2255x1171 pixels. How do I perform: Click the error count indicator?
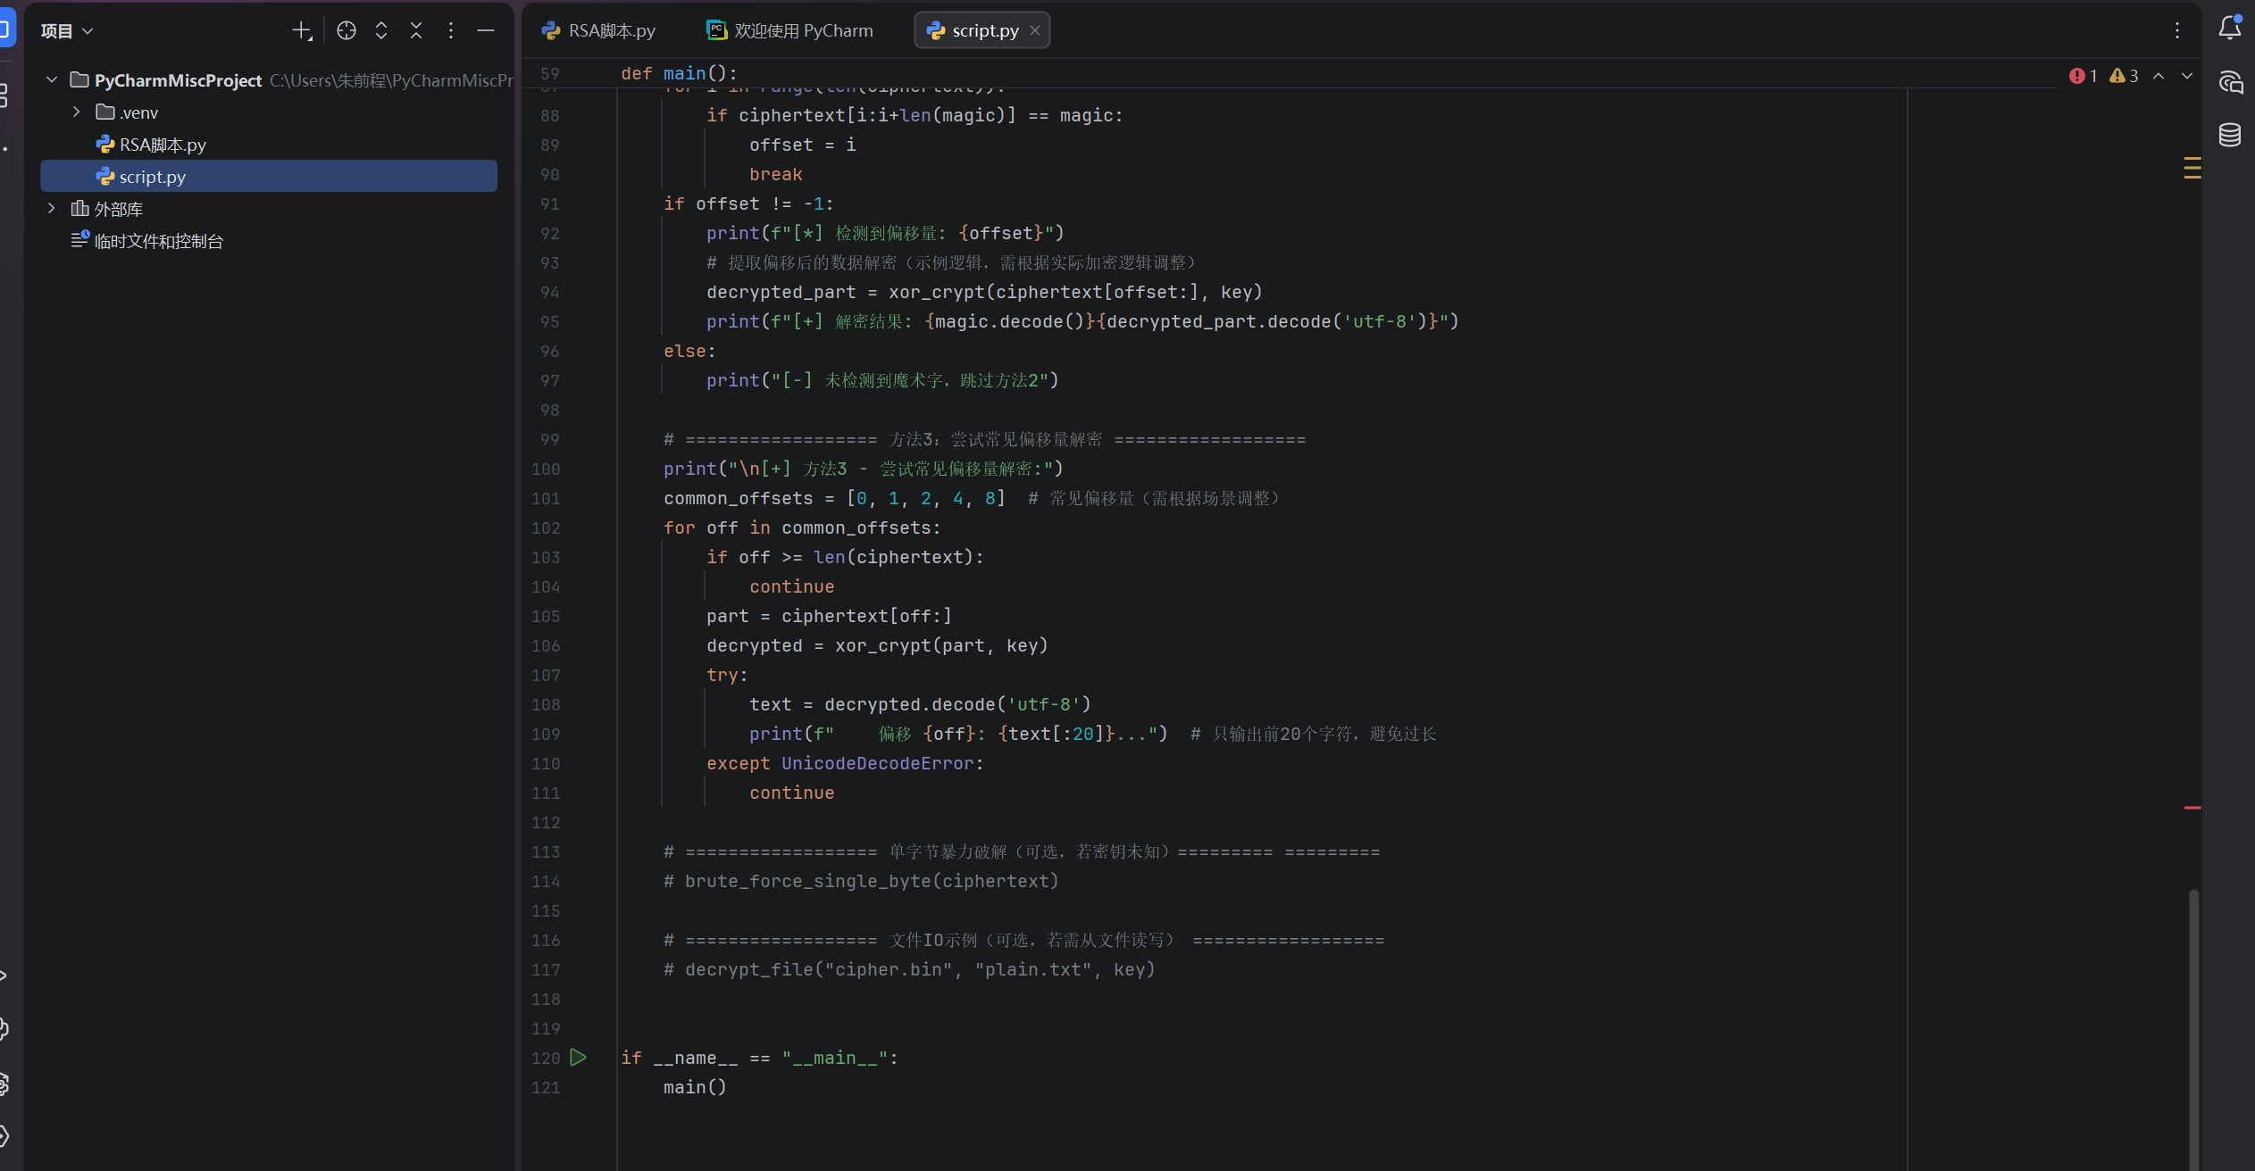tap(2084, 77)
